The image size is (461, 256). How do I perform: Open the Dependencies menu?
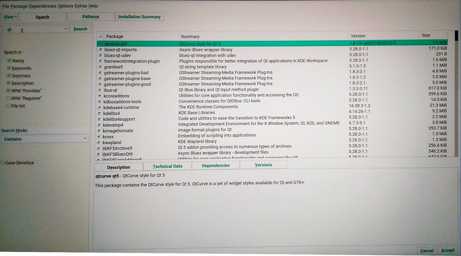[43, 6]
